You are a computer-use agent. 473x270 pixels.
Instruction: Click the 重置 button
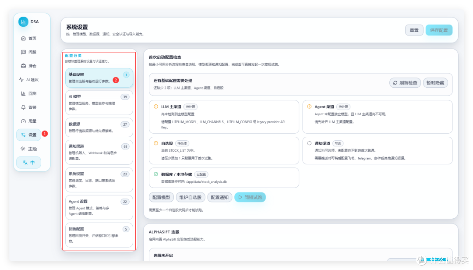click(414, 30)
